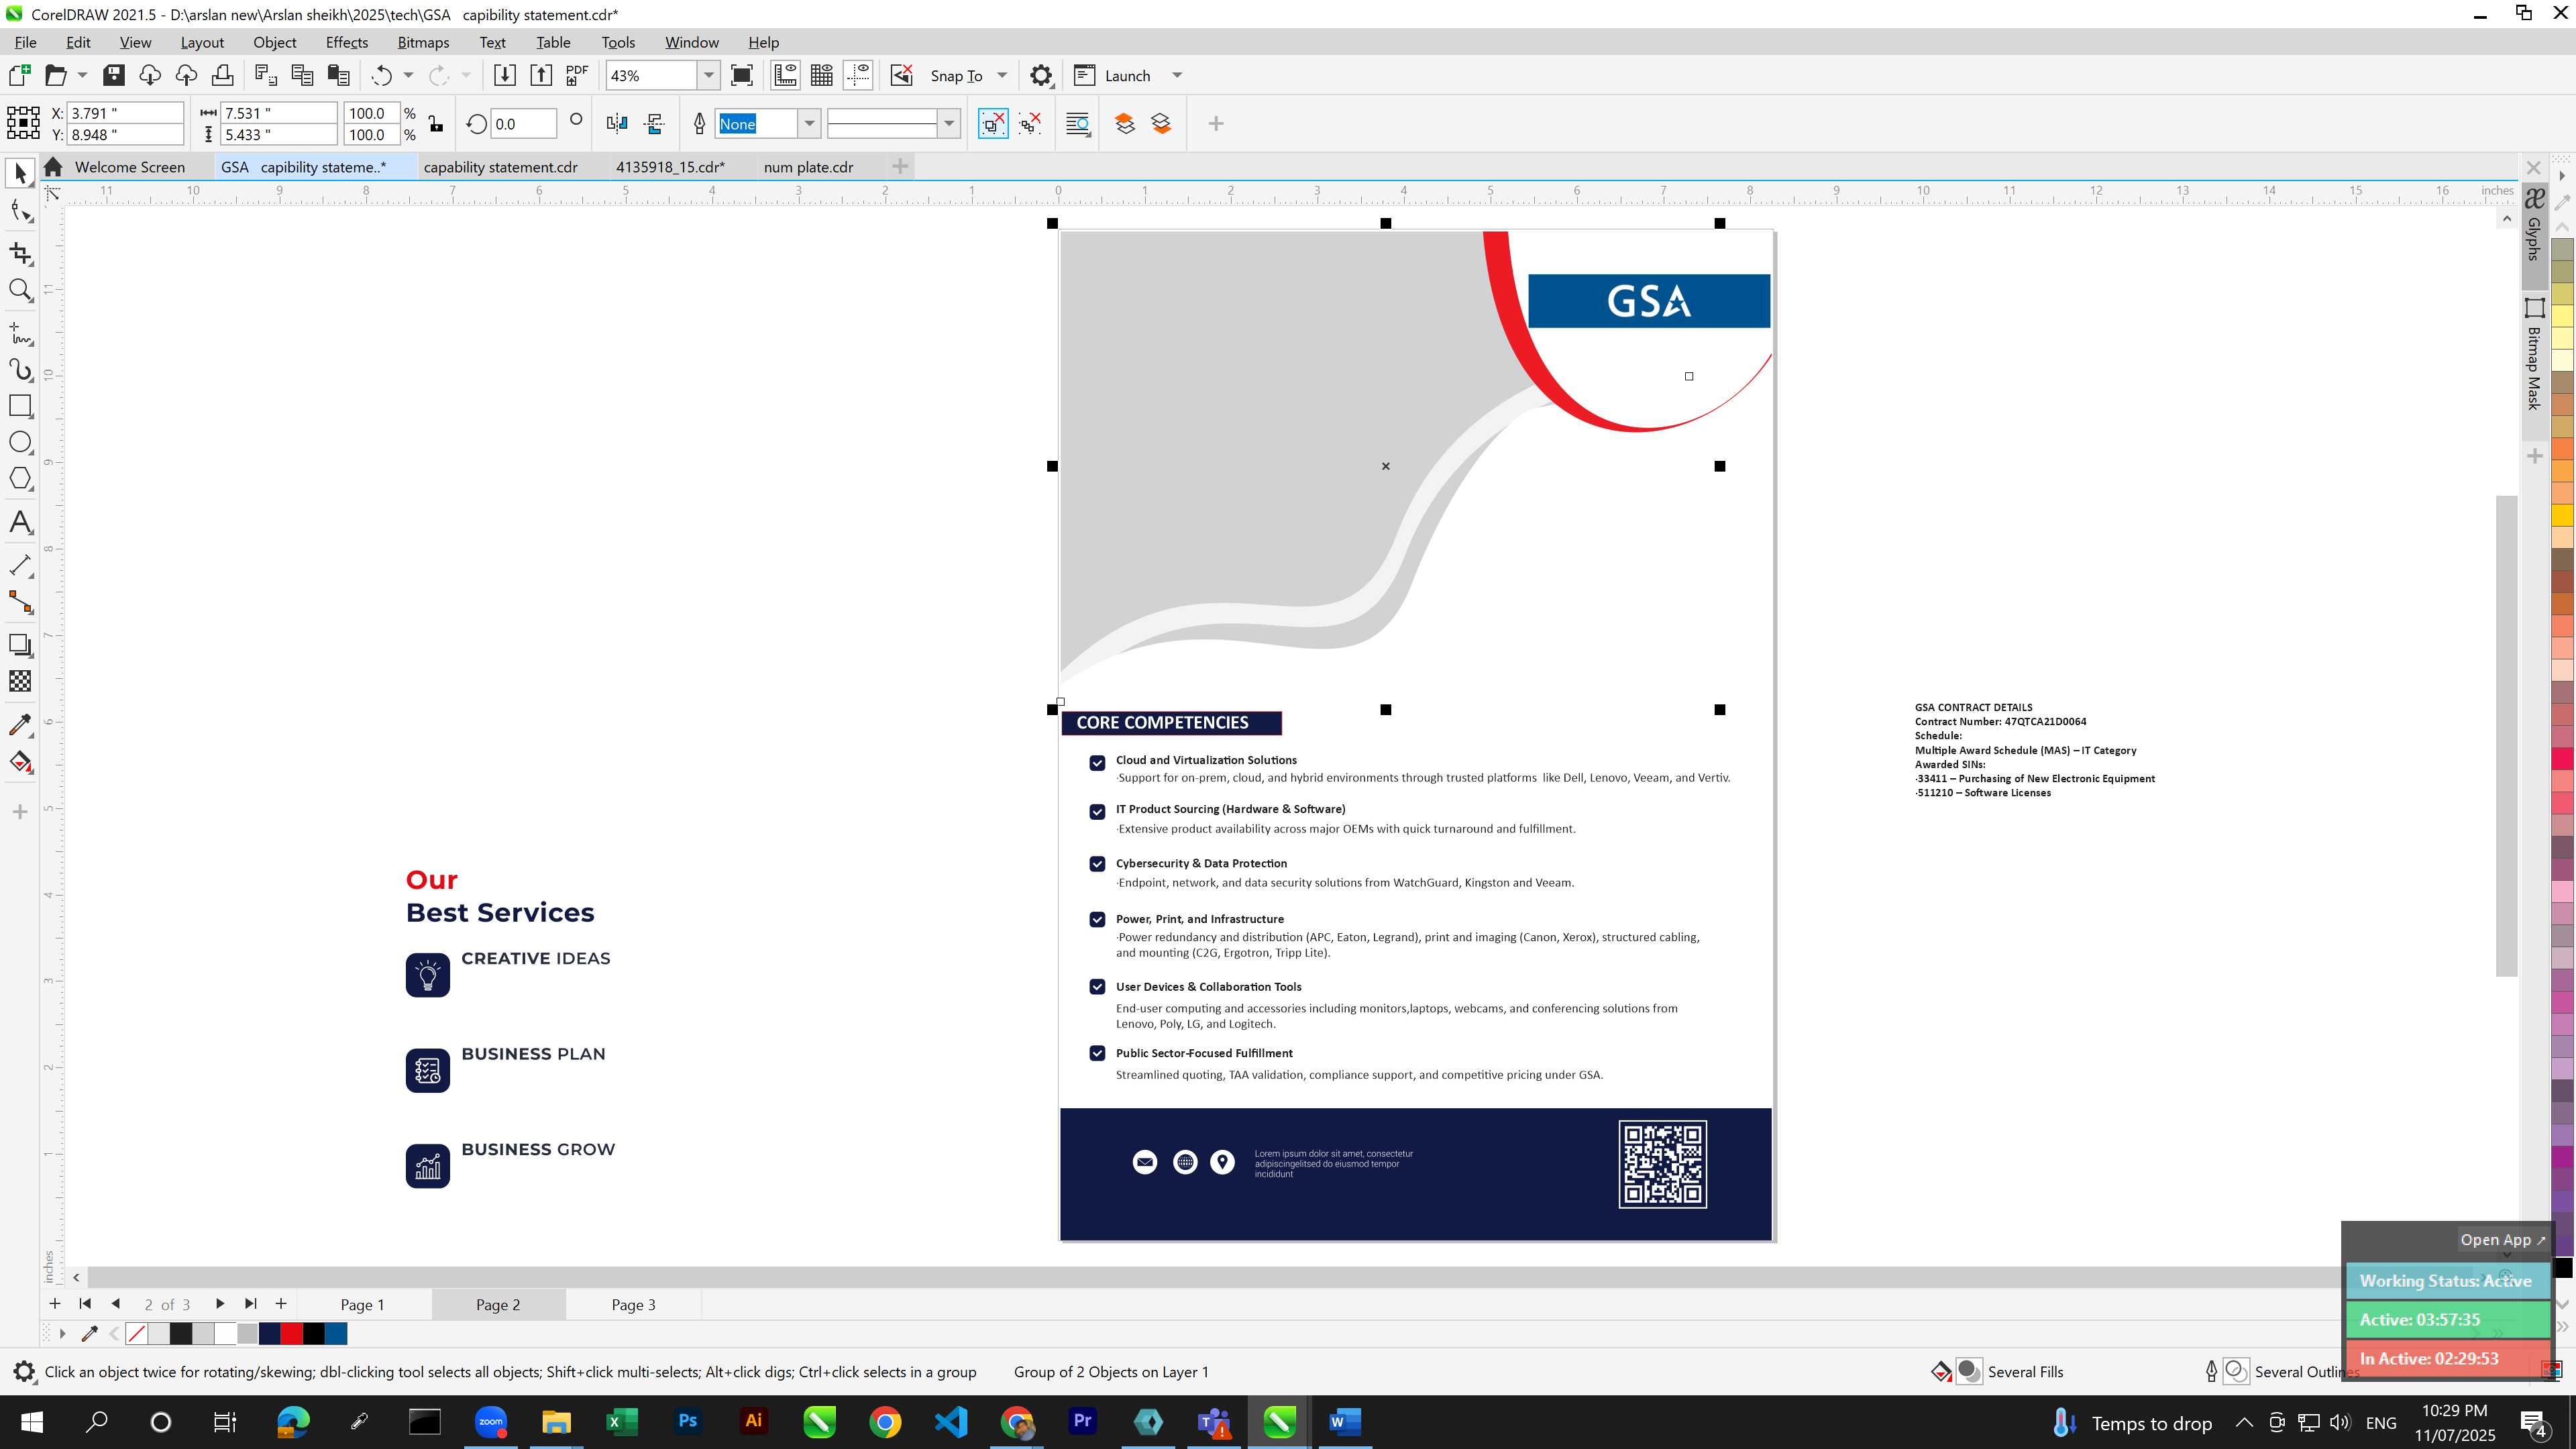Start a new document tab plus
This screenshot has width=2576, height=1449.
coord(900,167)
